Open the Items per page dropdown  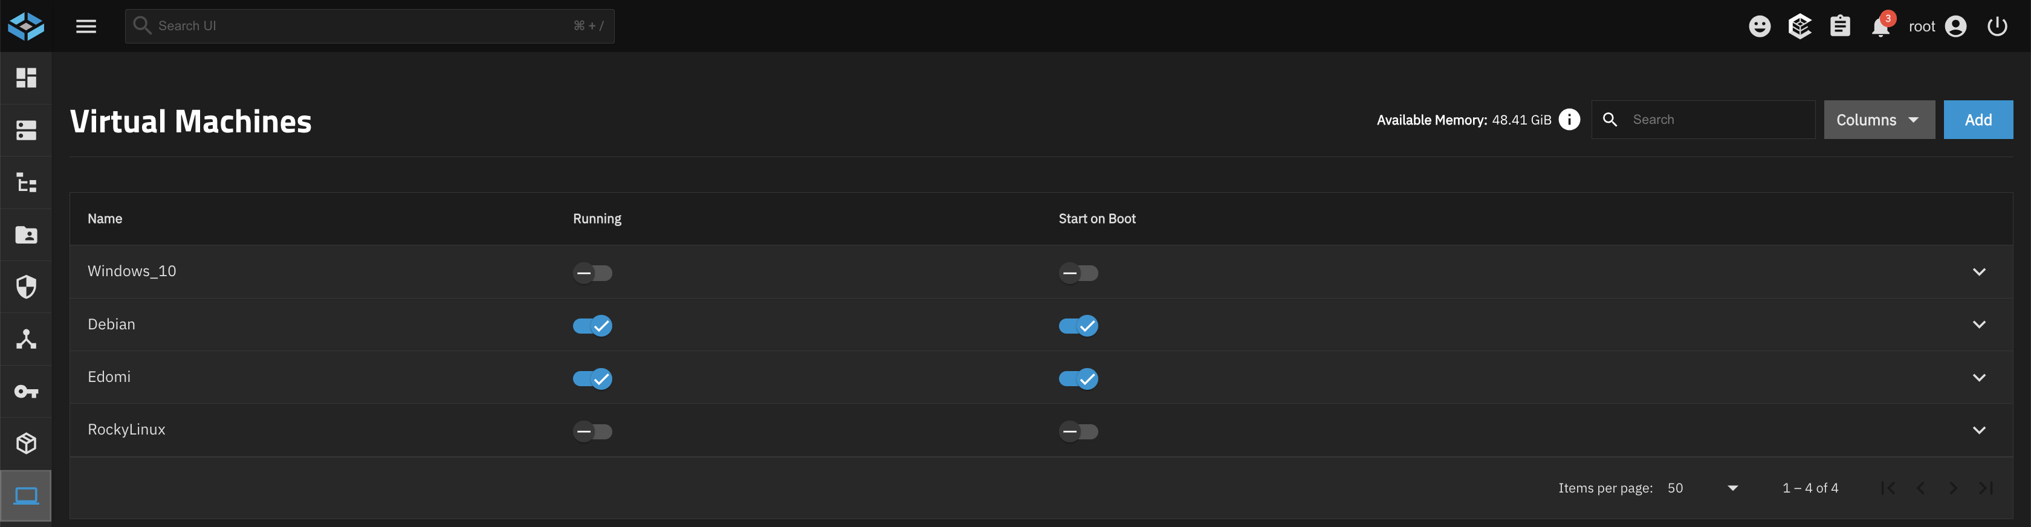1702,488
